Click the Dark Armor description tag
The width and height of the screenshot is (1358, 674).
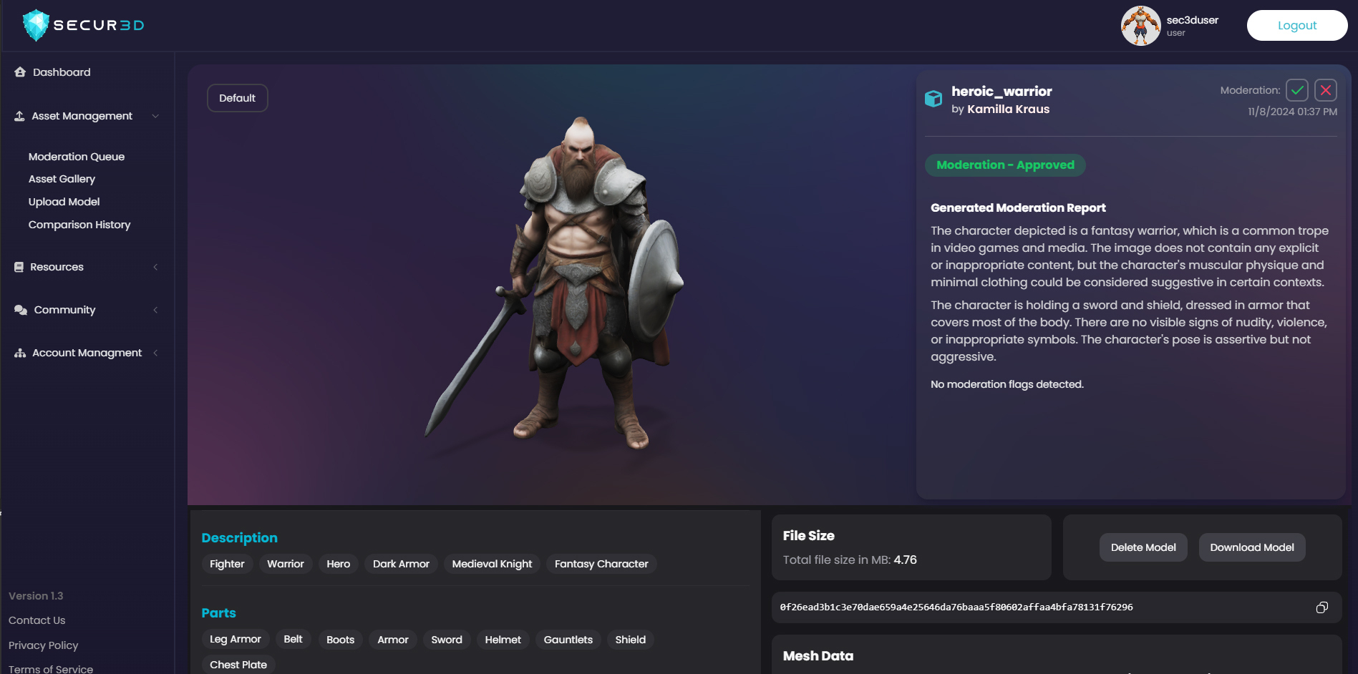point(401,564)
